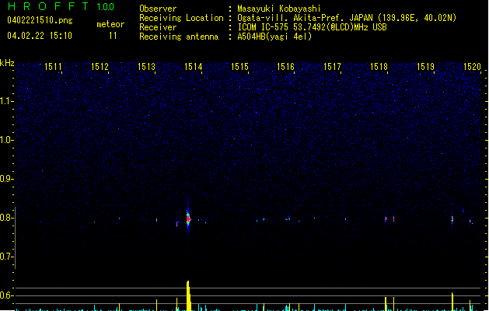
Task: Click the 0.9 frequency axis label
Action: point(6,179)
